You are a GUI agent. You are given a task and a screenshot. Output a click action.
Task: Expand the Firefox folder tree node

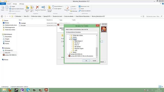[69, 37]
